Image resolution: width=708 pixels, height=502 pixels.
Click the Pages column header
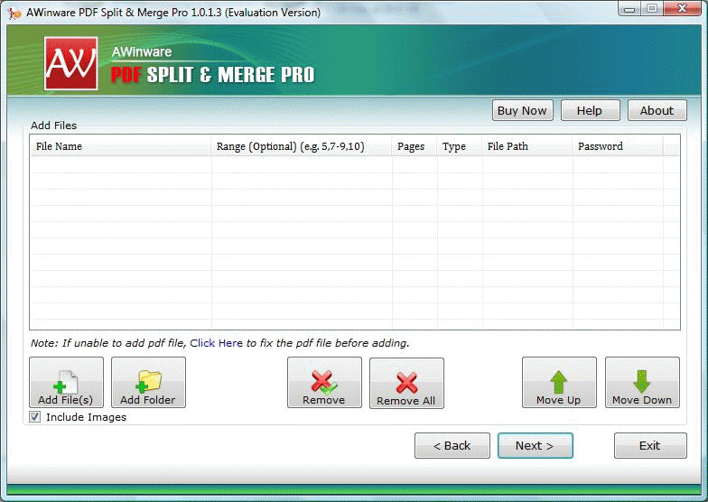click(414, 146)
